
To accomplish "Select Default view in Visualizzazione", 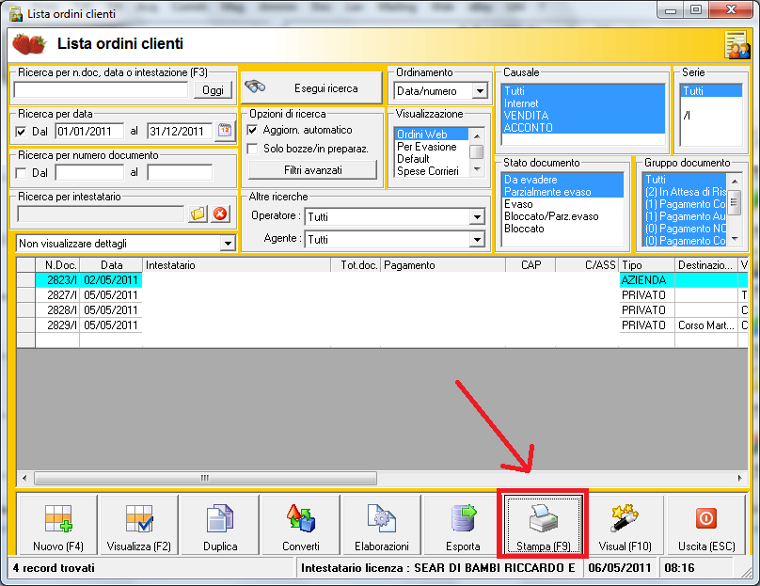I will coord(432,159).
